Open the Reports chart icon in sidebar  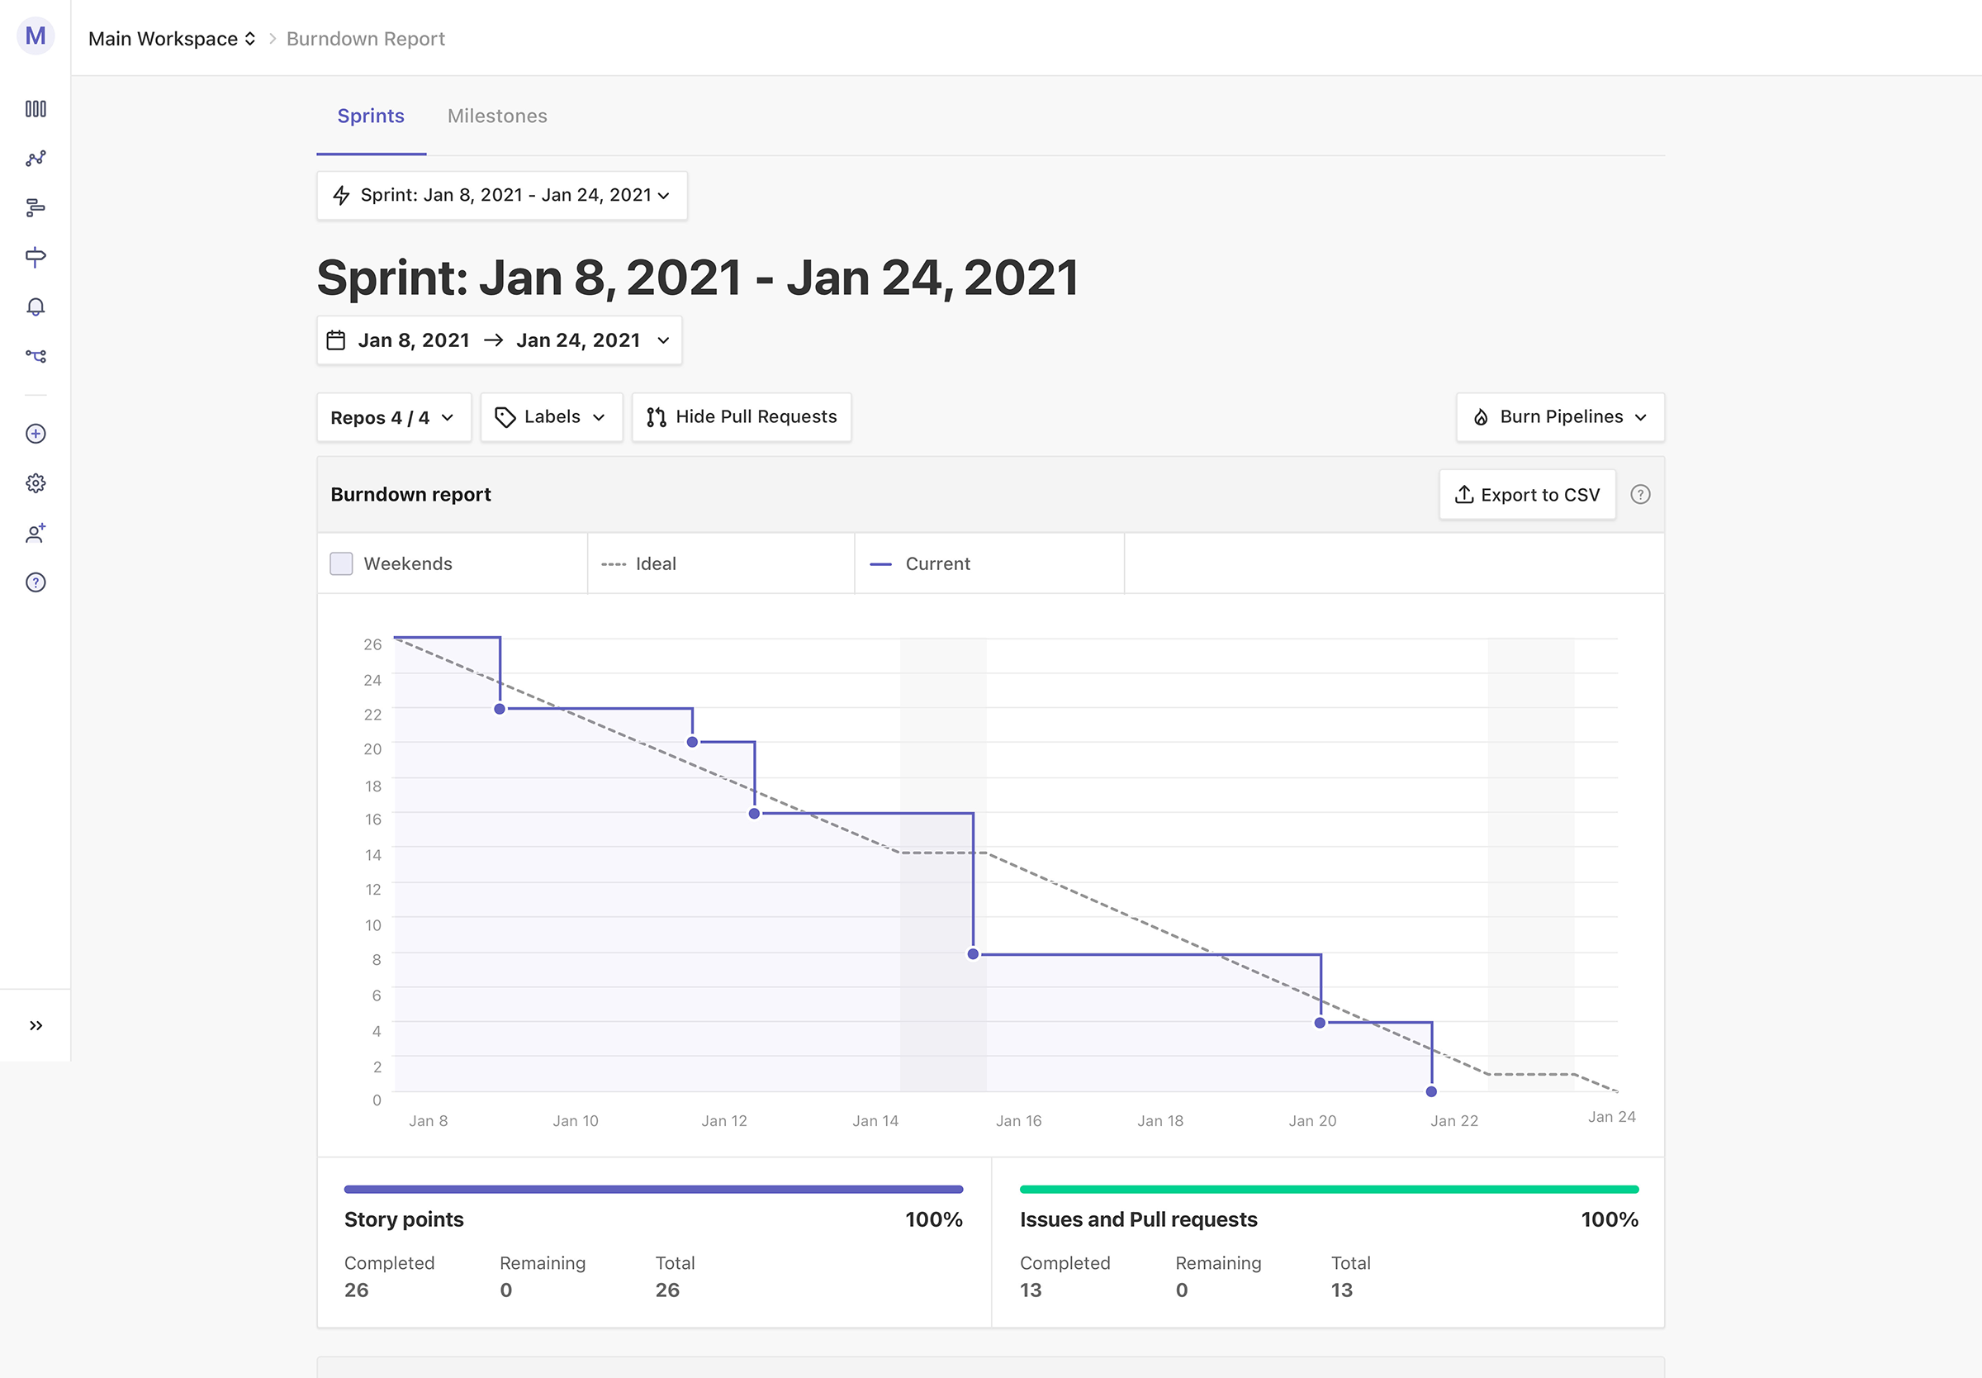coord(36,158)
